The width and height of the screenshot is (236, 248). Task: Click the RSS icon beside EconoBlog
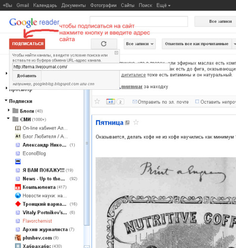point(18,153)
